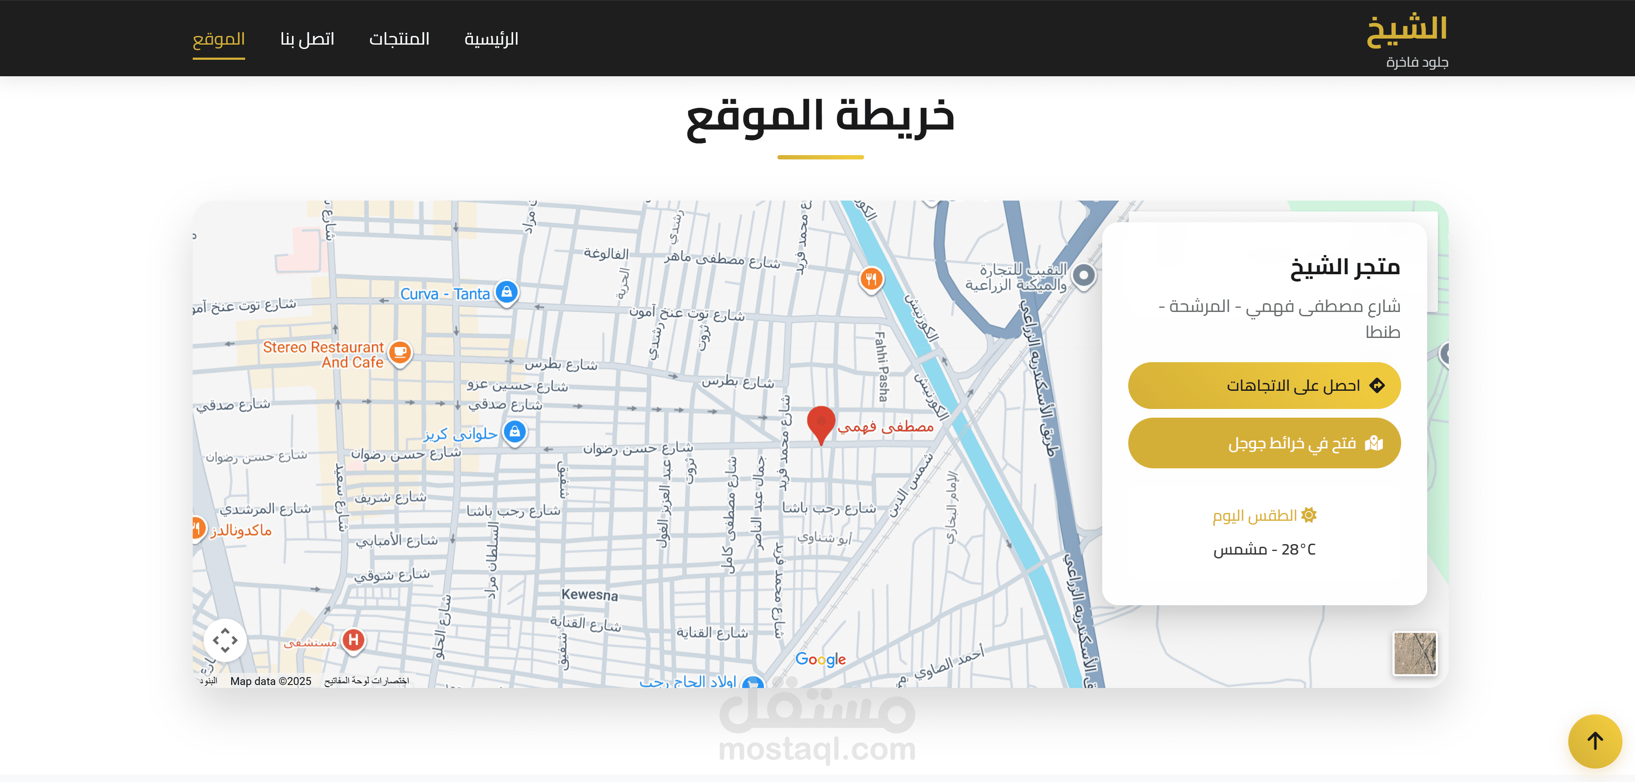
Task: Click the orange restaurant fork-knife marker
Action: pyautogui.click(x=871, y=279)
